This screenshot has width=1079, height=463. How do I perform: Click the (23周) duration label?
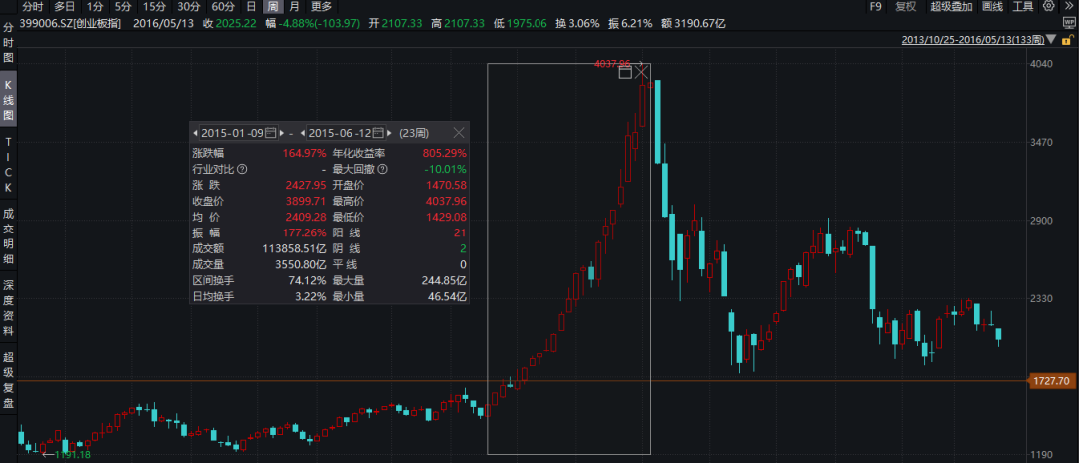(x=413, y=133)
